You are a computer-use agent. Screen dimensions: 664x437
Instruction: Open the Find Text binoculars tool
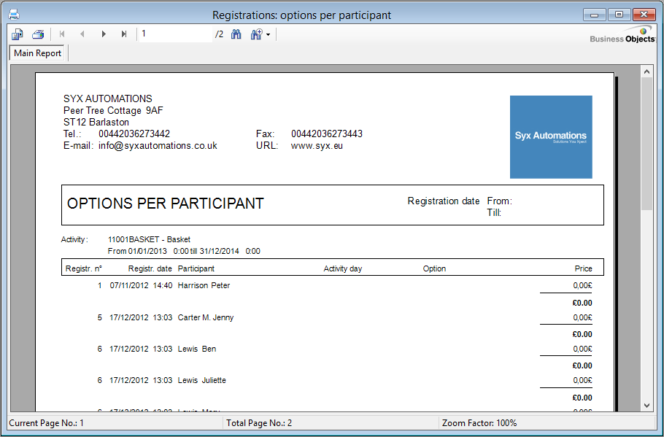(x=236, y=34)
